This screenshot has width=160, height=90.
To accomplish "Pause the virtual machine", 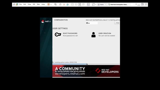I will [48, 4].
